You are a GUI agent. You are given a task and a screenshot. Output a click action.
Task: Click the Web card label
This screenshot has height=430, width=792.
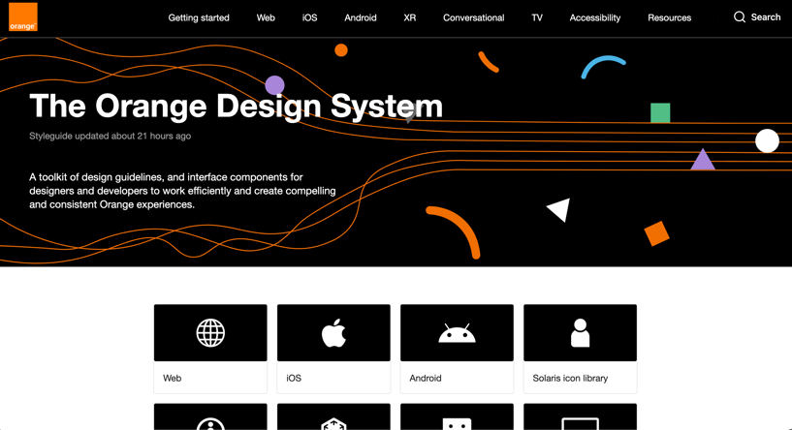point(173,378)
